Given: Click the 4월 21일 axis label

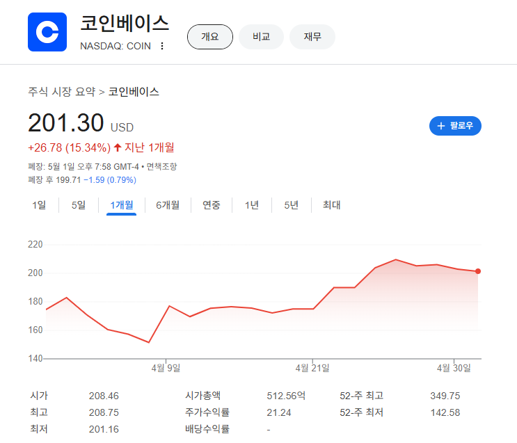Looking at the screenshot, I should [x=312, y=368].
